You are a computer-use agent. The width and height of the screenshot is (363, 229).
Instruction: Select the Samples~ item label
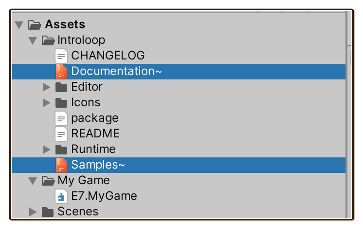98,165
